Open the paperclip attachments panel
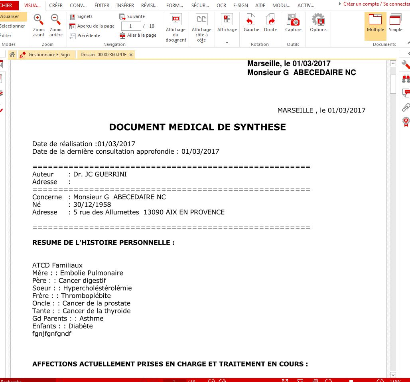 pyautogui.click(x=406, y=107)
